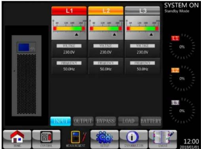Image resolution: width=201 pixels, height=149 pixels.
Task: Switch to the BATTERY tab
Action: coord(151,121)
